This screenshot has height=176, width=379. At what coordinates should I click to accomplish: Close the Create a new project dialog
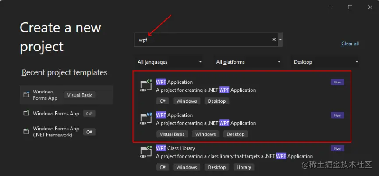tap(370, 7)
